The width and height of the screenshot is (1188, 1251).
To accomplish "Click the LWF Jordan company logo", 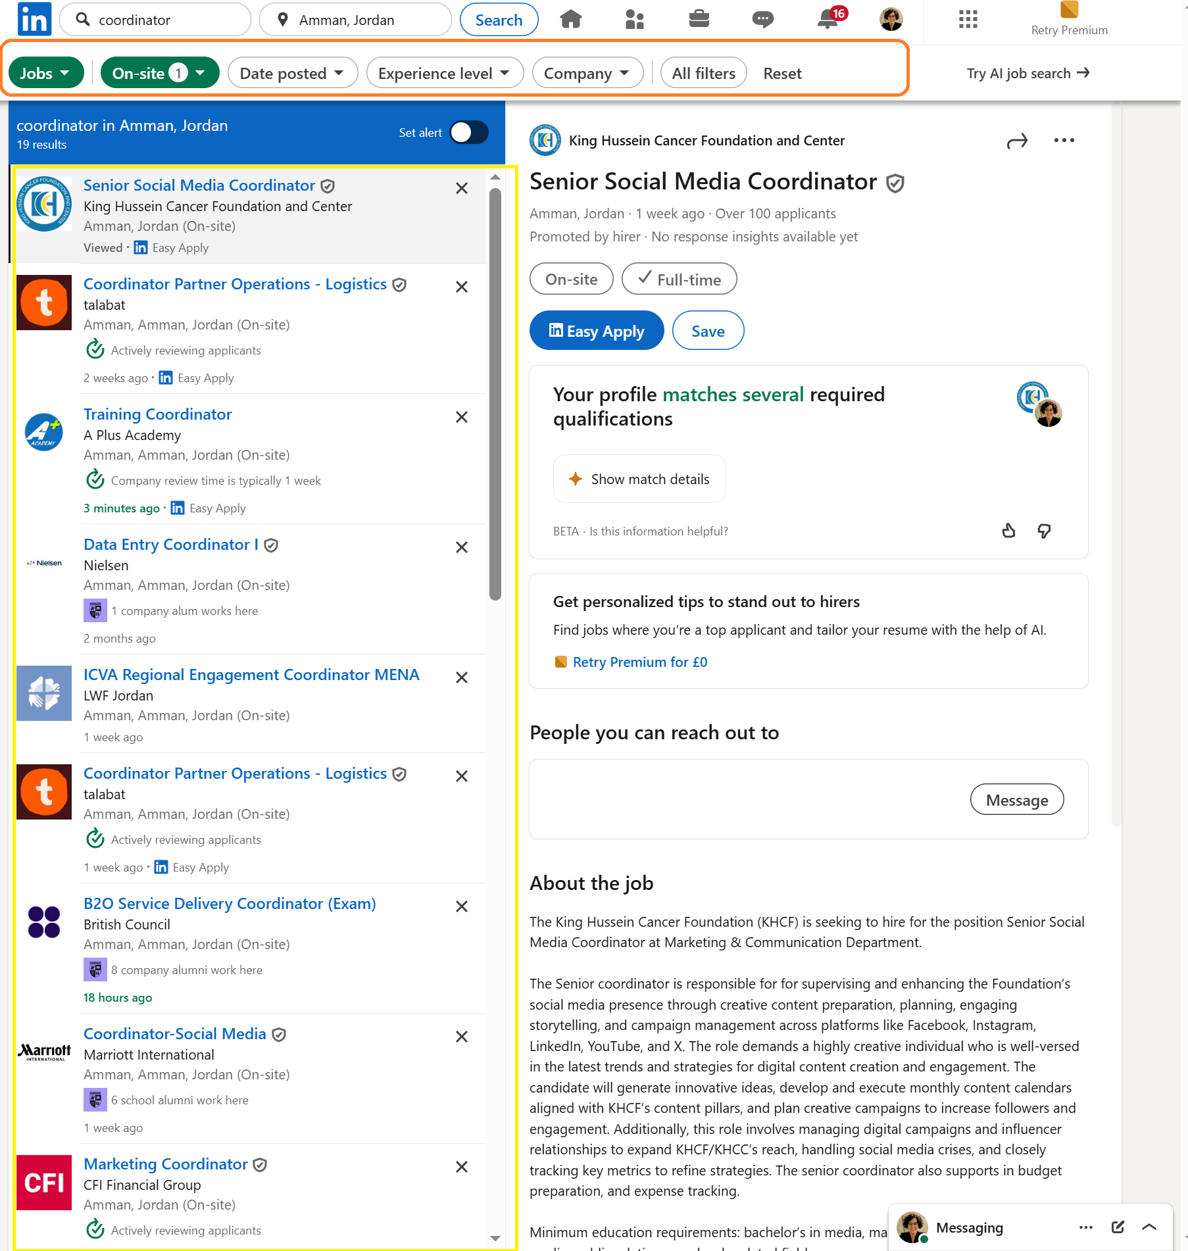I will click(x=44, y=693).
